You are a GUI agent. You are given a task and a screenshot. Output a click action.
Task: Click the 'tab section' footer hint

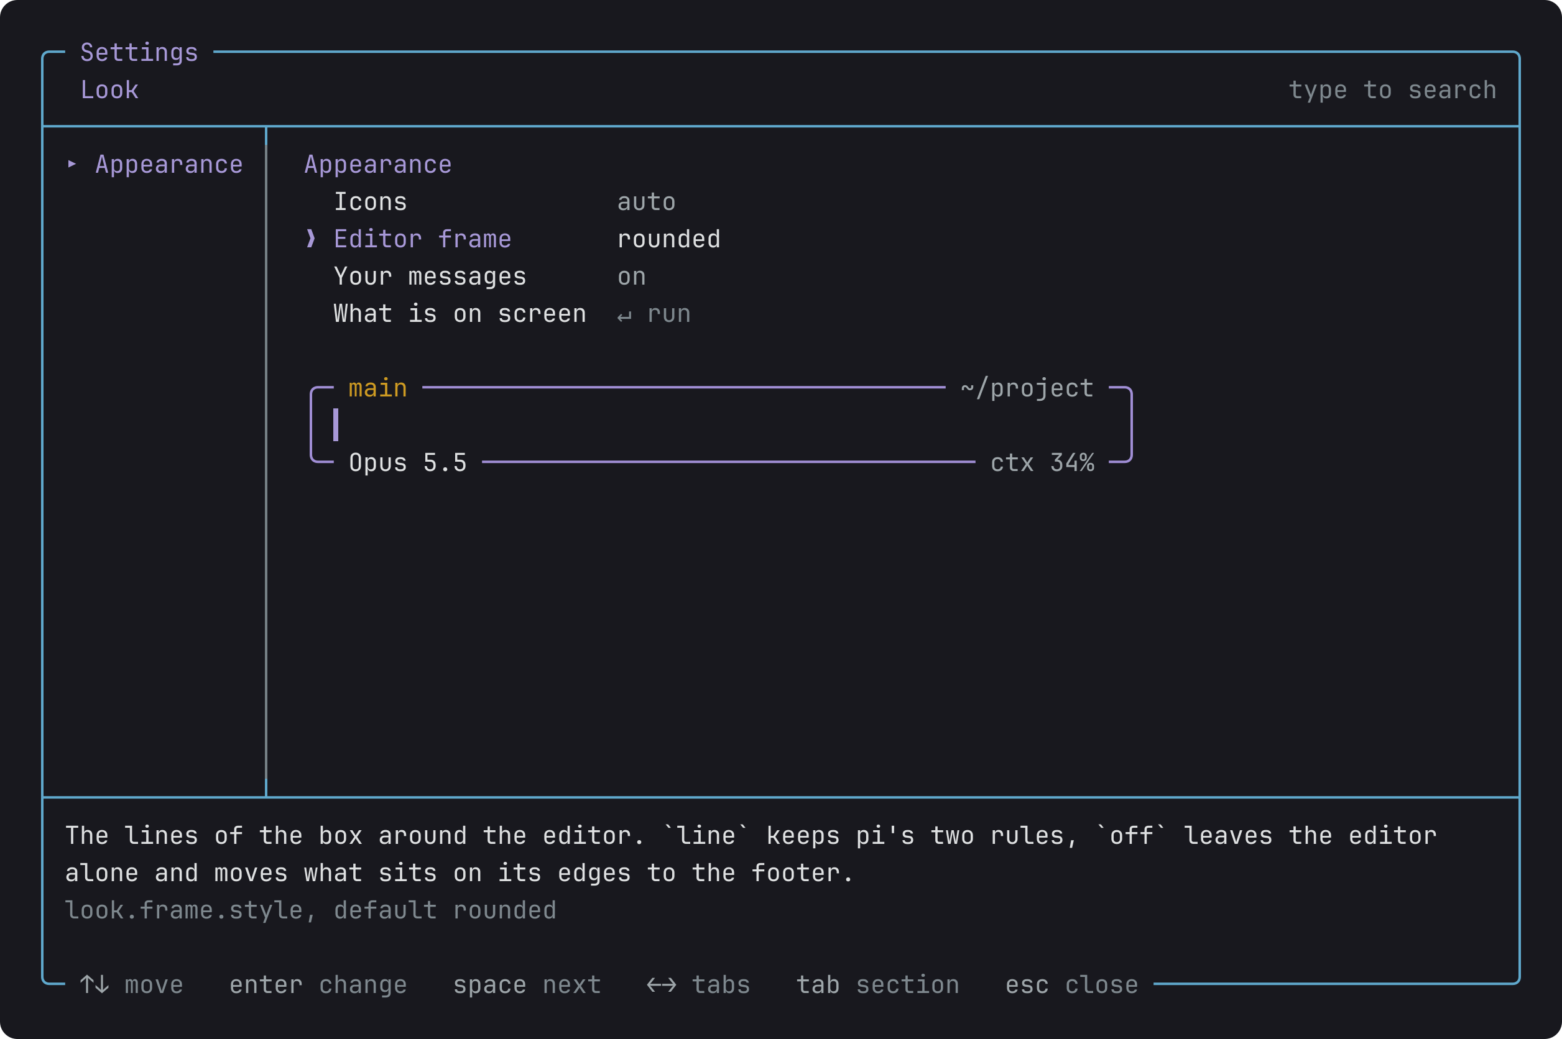coord(878,985)
